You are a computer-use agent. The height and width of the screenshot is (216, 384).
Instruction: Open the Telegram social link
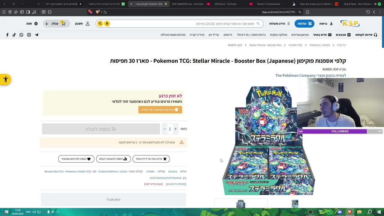(x=37, y=35)
